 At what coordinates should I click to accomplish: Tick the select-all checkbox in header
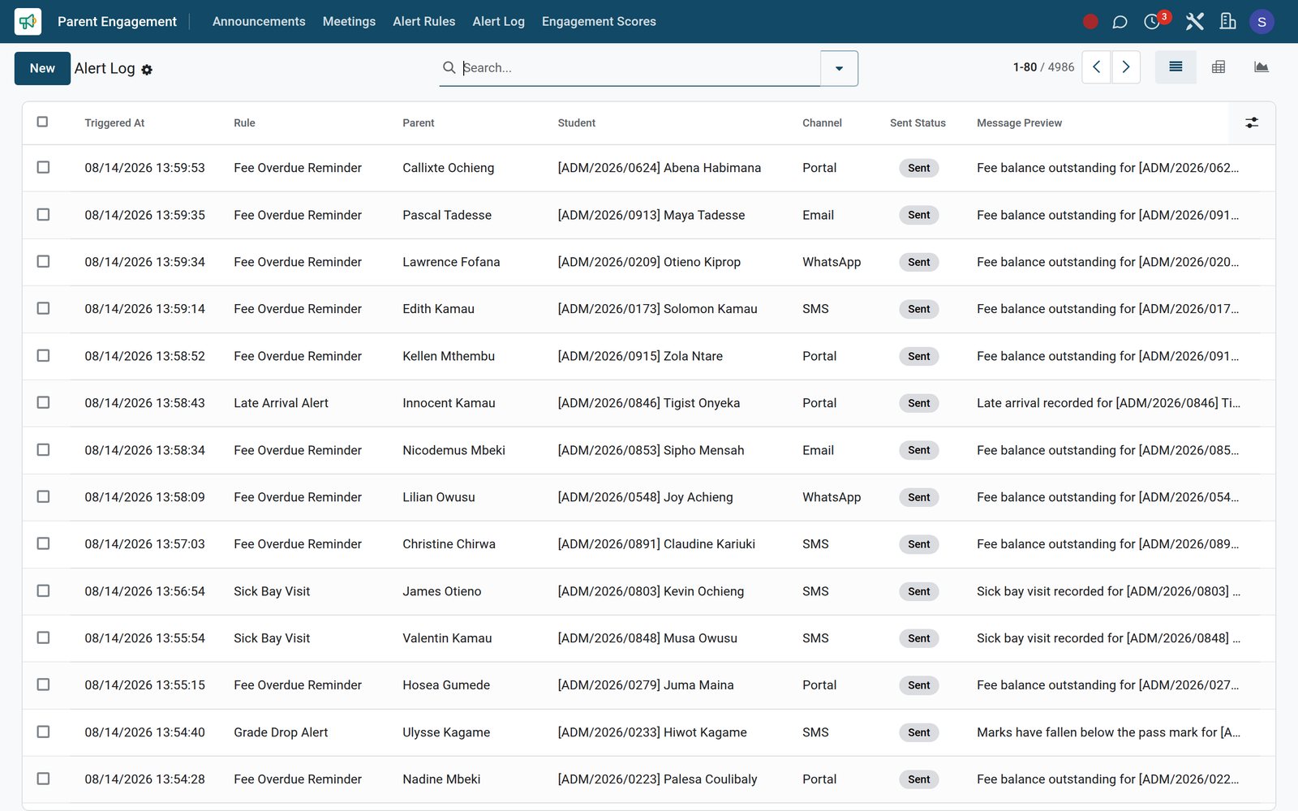(x=42, y=122)
